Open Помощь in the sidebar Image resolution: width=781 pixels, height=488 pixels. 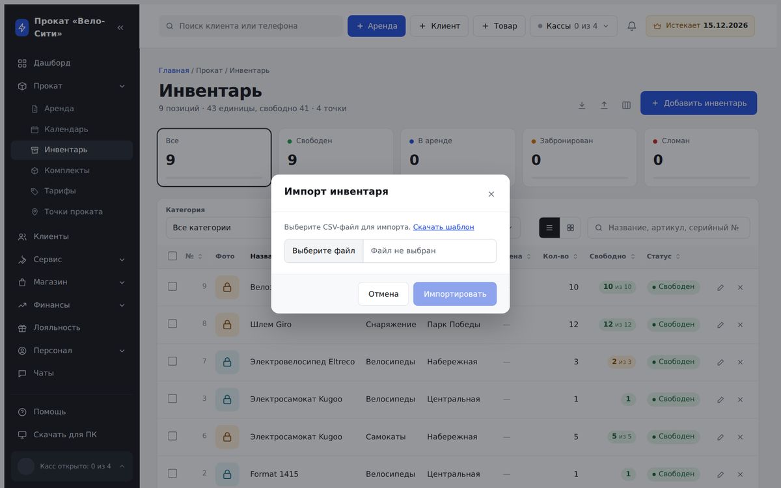pos(72,412)
